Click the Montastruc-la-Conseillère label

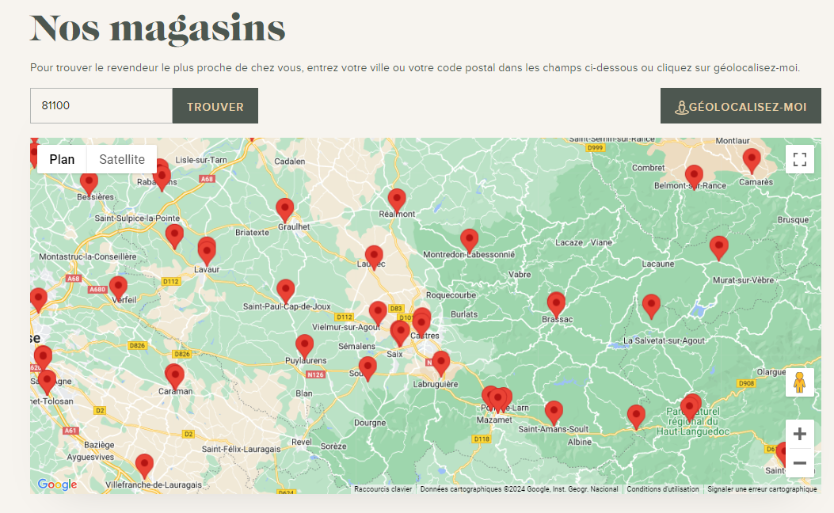click(88, 256)
